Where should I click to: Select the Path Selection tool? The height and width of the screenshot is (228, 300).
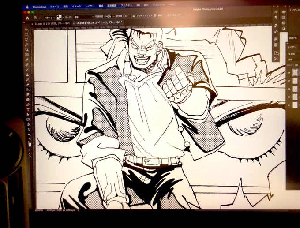coord(28,115)
